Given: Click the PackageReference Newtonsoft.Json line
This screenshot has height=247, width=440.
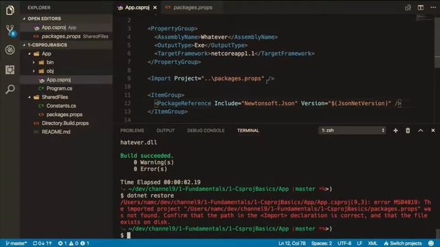Looking at the screenshot, I should [x=278, y=104].
